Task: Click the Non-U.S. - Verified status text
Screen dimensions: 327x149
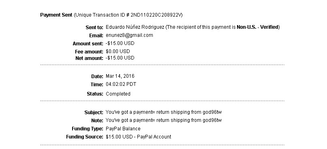Action: [258, 27]
